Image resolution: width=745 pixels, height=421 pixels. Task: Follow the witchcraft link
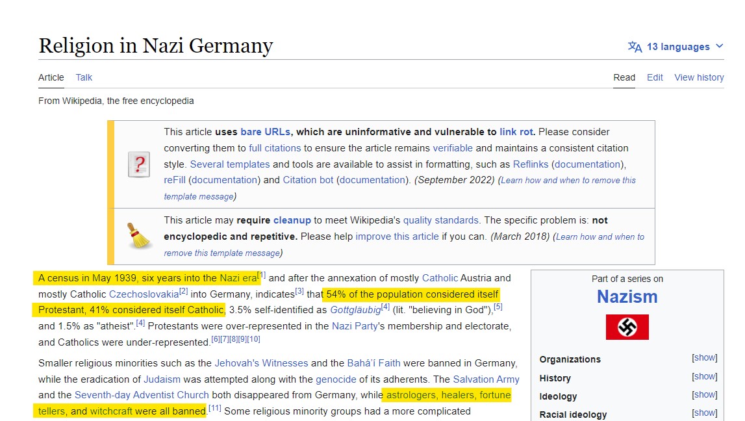tap(111, 411)
